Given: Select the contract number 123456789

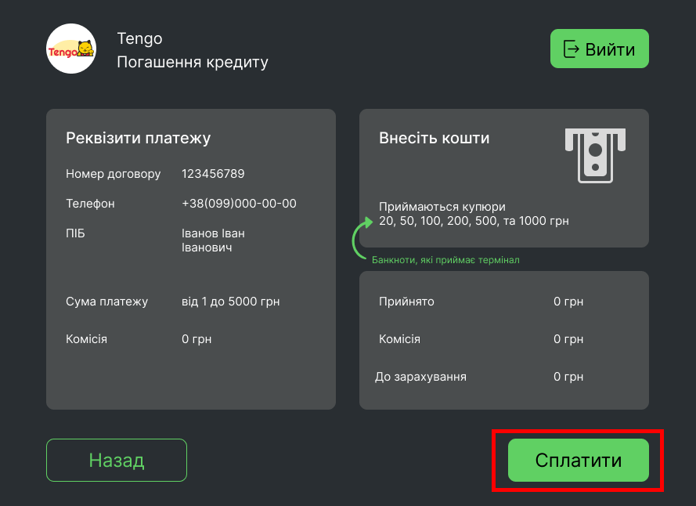Looking at the screenshot, I should [x=213, y=174].
